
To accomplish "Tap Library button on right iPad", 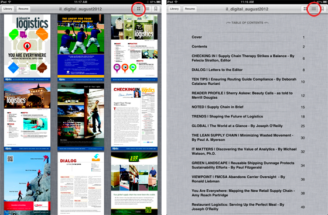I will click(175, 9).
